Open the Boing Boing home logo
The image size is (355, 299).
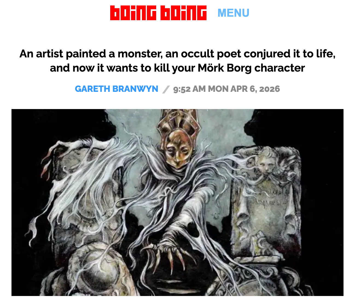[x=158, y=13]
